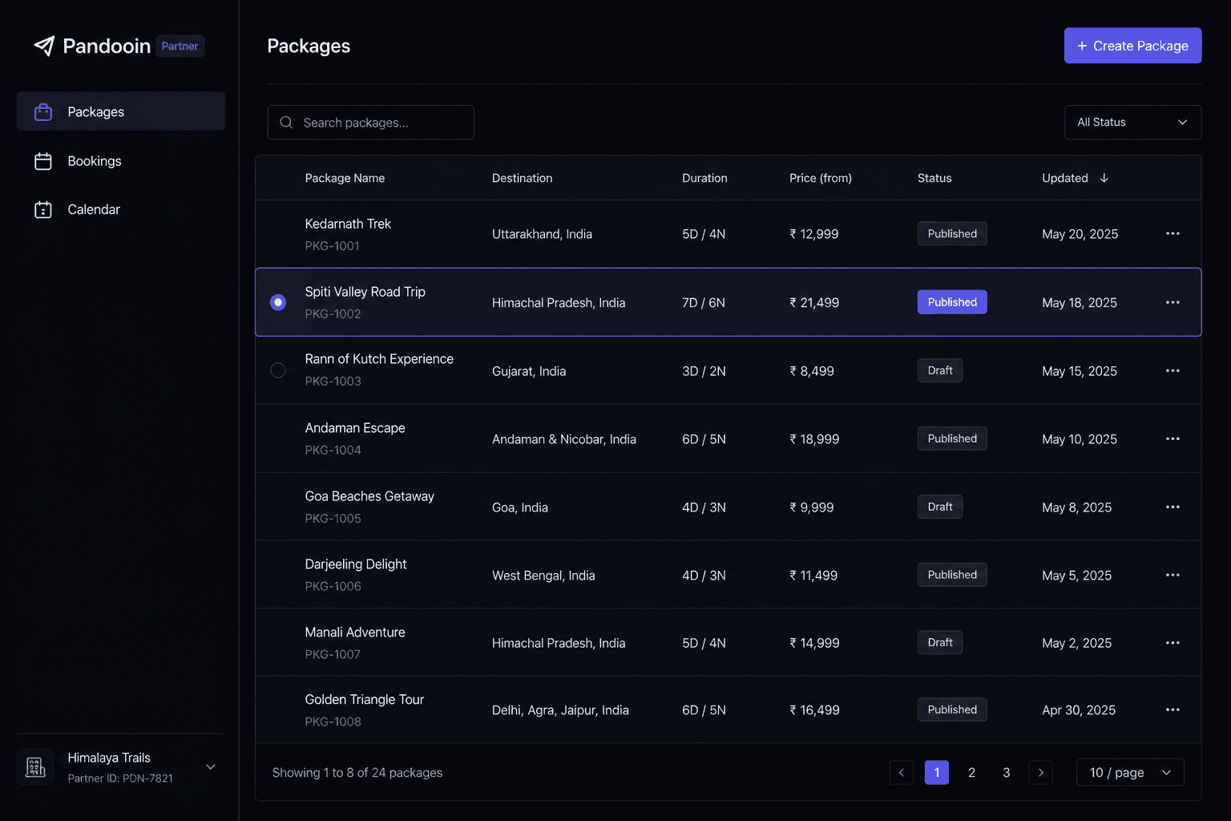Screen dimensions: 1231x821
Task: Click the ₹ 21,499 price cell
Action: tap(814, 303)
